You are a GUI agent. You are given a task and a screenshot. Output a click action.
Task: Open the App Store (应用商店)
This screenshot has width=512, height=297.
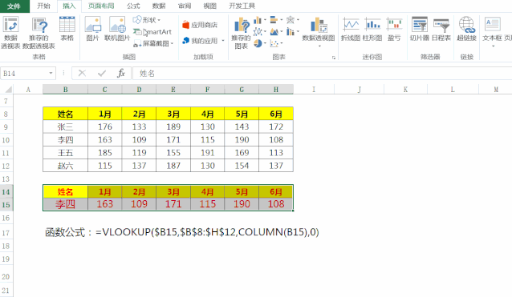[200, 25]
